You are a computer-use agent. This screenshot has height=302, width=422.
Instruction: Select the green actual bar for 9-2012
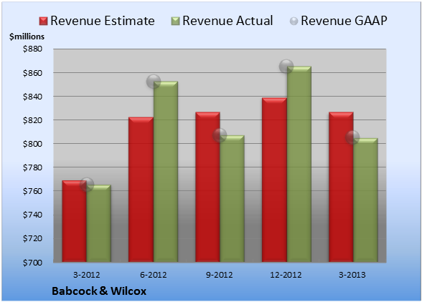tap(232, 199)
